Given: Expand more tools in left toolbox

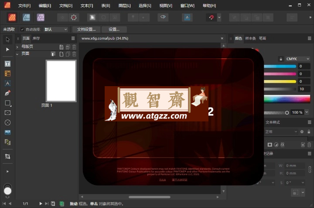Looking at the screenshot, I should tap(7, 171).
